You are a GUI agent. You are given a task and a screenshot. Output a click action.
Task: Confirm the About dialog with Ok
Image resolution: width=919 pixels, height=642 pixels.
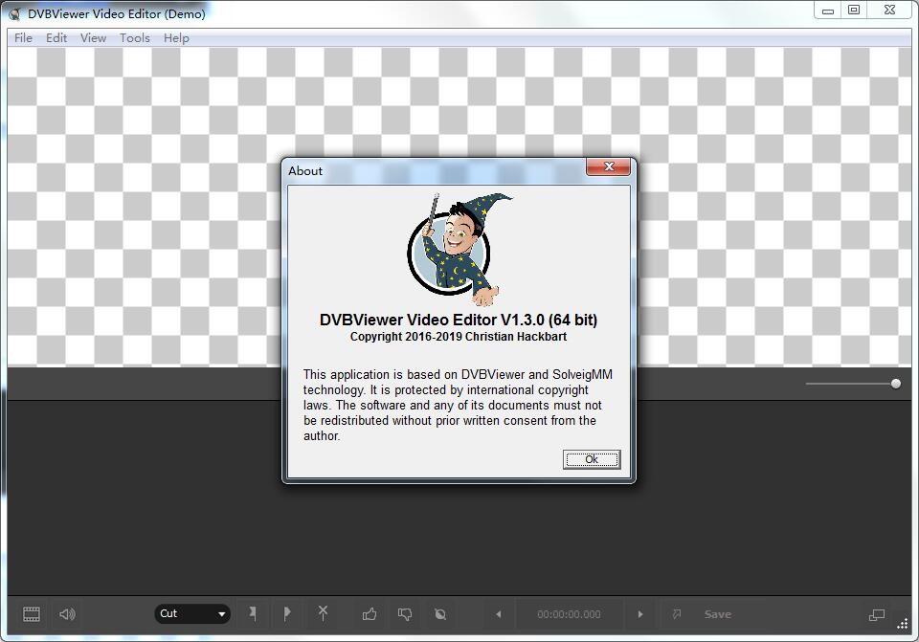(591, 459)
